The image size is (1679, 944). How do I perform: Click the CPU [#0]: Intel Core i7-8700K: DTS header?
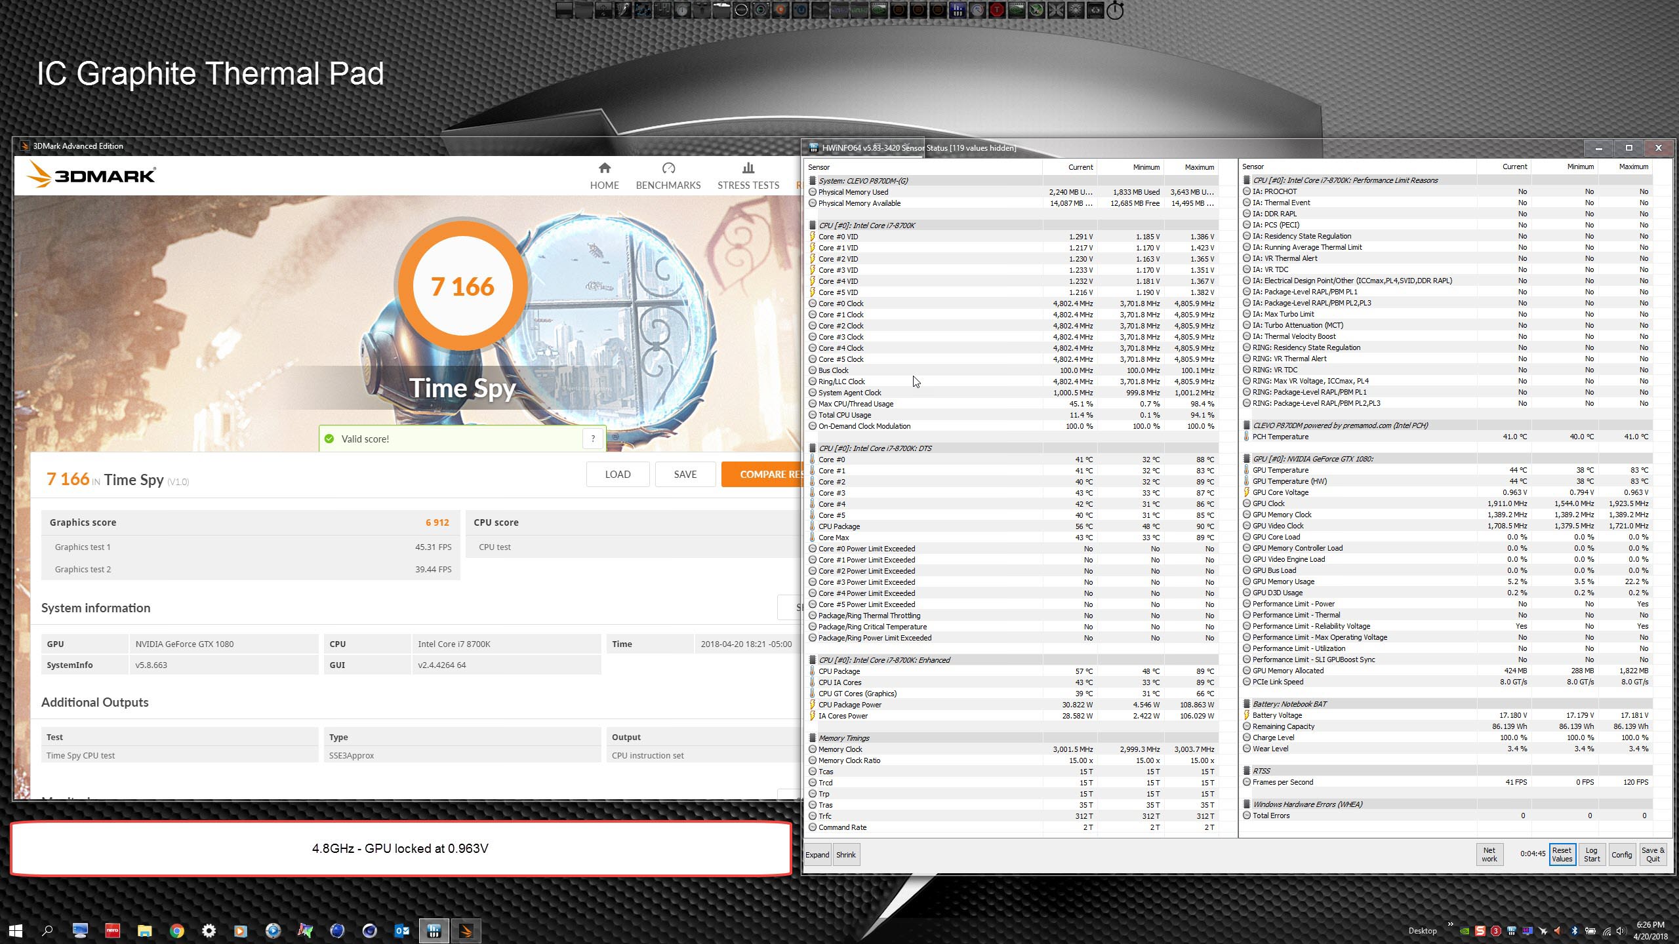(1013, 448)
